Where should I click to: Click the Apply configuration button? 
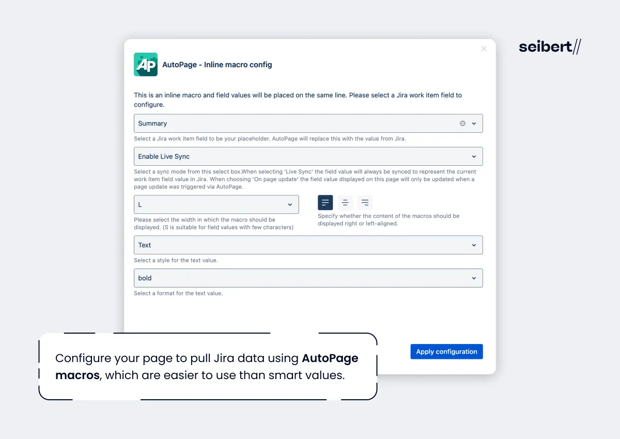(446, 352)
